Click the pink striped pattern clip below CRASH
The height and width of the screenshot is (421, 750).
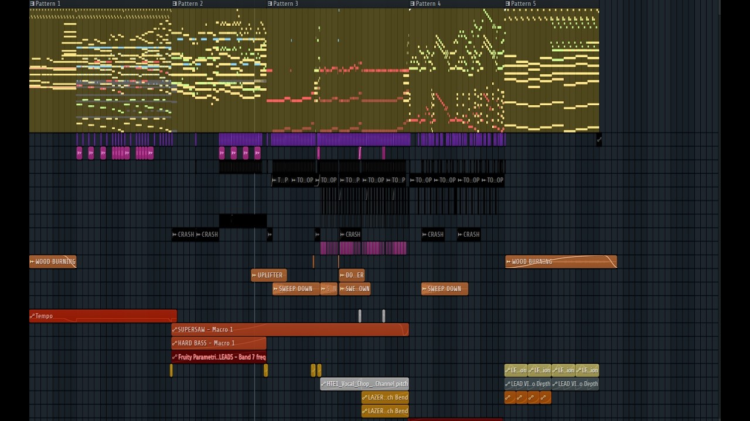[x=363, y=248]
